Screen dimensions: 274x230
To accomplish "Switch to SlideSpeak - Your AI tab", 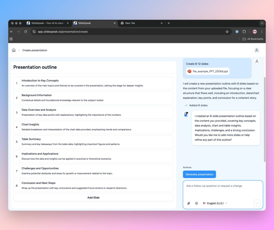I will point(48,23).
